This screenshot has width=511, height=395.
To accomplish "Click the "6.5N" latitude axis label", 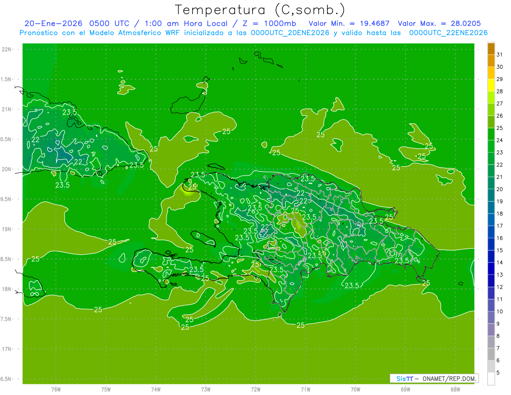I will click(x=6, y=379).
